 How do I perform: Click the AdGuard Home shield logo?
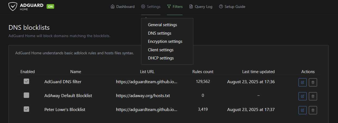13,7
